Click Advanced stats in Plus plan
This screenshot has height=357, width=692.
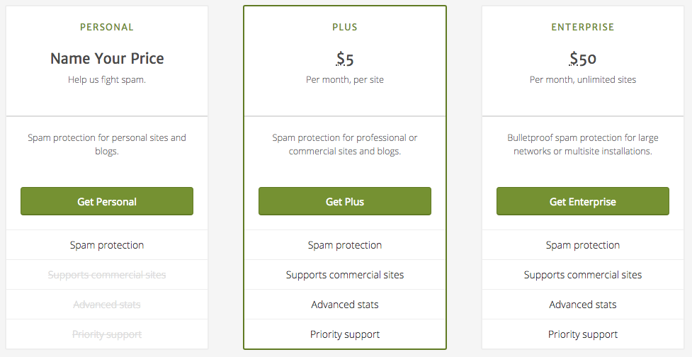pyautogui.click(x=345, y=305)
